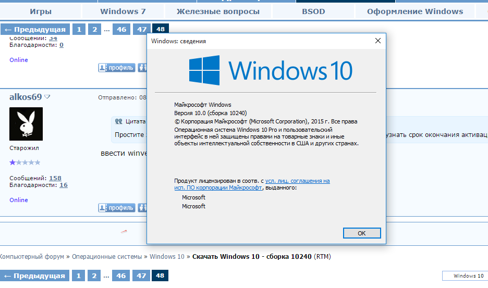The width and height of the screenshot is (488, 288).
Task: Go to page 1 in top pagination
Action: [79, 30]
